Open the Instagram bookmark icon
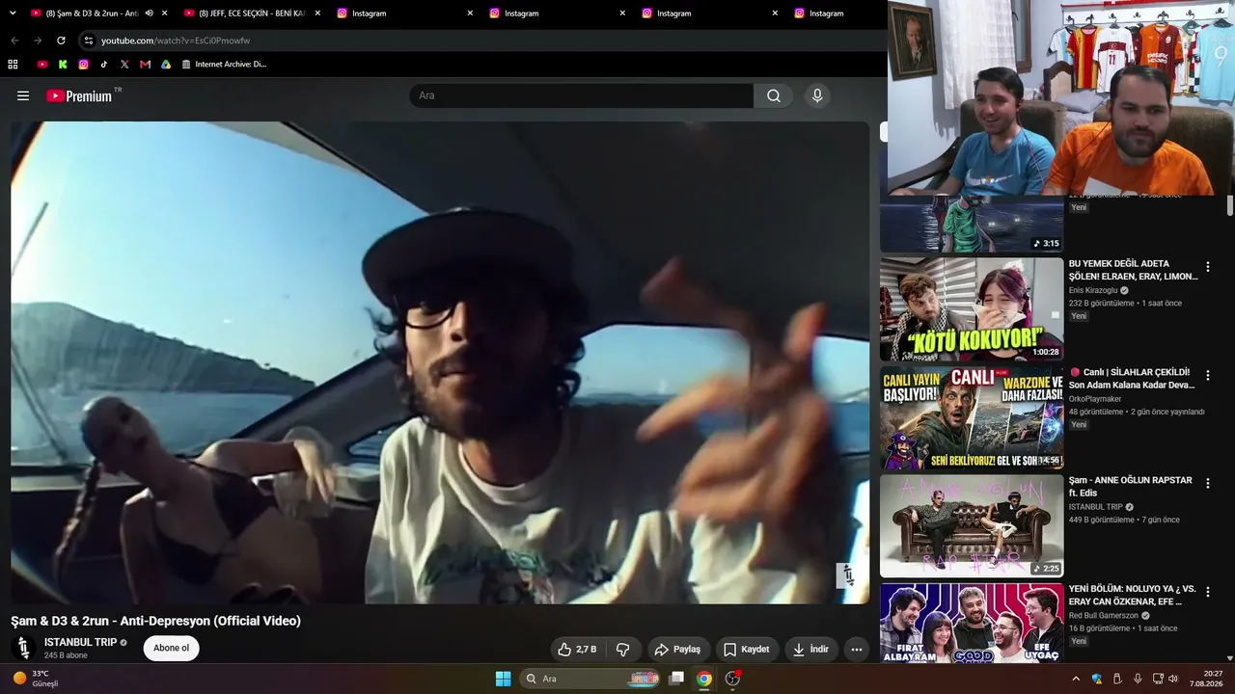This screenshot has width=1235, height=694. click(x=84, y=65)
